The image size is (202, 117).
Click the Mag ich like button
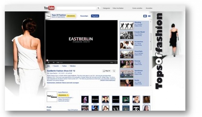pyautogui.click(x=107, y=71)
